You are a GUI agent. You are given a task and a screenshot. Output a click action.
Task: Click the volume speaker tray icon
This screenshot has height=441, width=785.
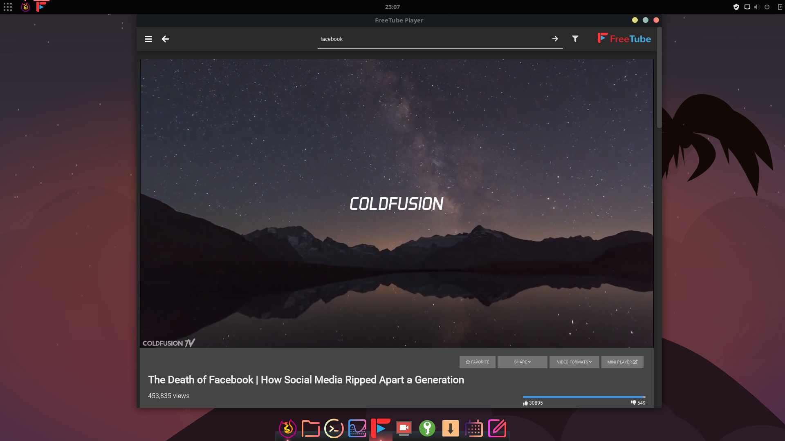[x=757, y=7]
